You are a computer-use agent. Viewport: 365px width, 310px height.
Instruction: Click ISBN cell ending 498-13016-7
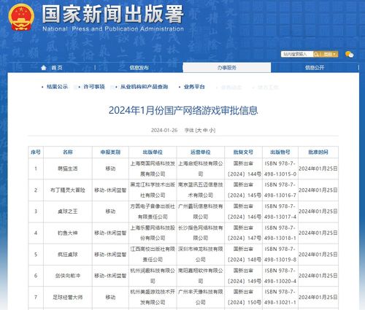pyautogui.click(x=280, y=190)
